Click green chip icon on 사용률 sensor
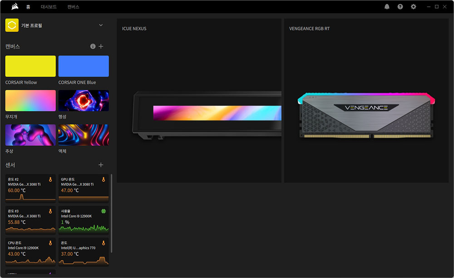This screenshot has height=278, width=454. (104, 211)
